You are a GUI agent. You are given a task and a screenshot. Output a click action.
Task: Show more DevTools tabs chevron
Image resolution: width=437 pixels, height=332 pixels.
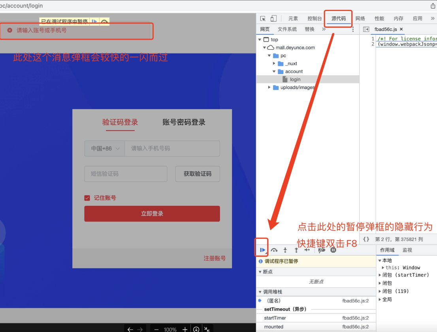432,19
